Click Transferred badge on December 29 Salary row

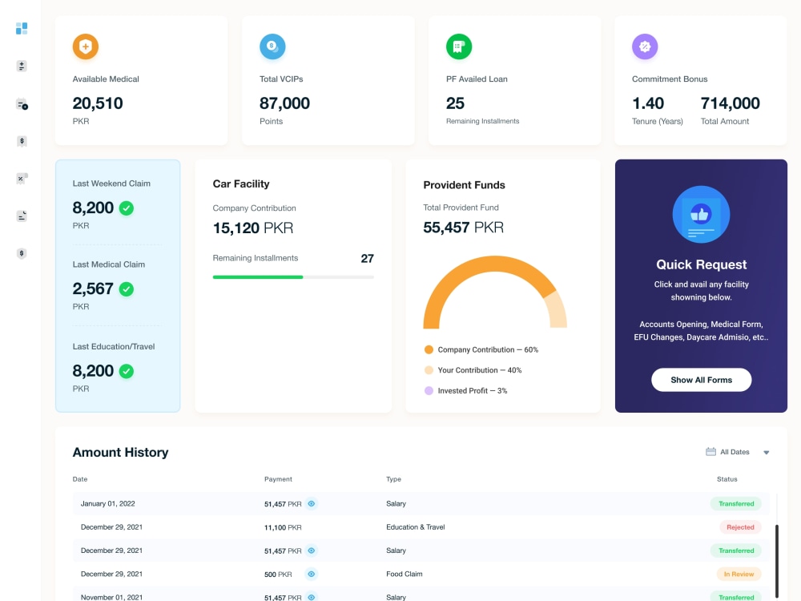coord(735,551)
